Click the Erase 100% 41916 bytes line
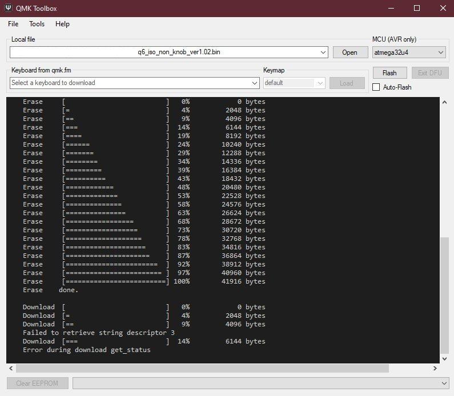Image resolution: width=454 pixels, height=396 pixels. [144, 281]
